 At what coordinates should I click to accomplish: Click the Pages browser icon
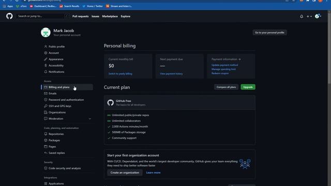point(46,146)
